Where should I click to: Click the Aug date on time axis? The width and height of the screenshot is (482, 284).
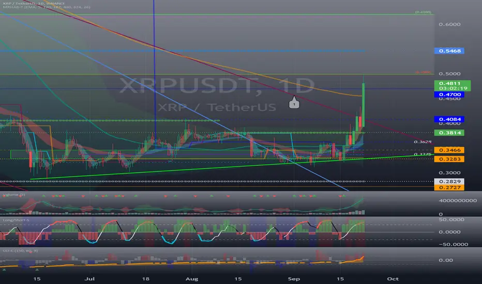(x=192, y=279)
